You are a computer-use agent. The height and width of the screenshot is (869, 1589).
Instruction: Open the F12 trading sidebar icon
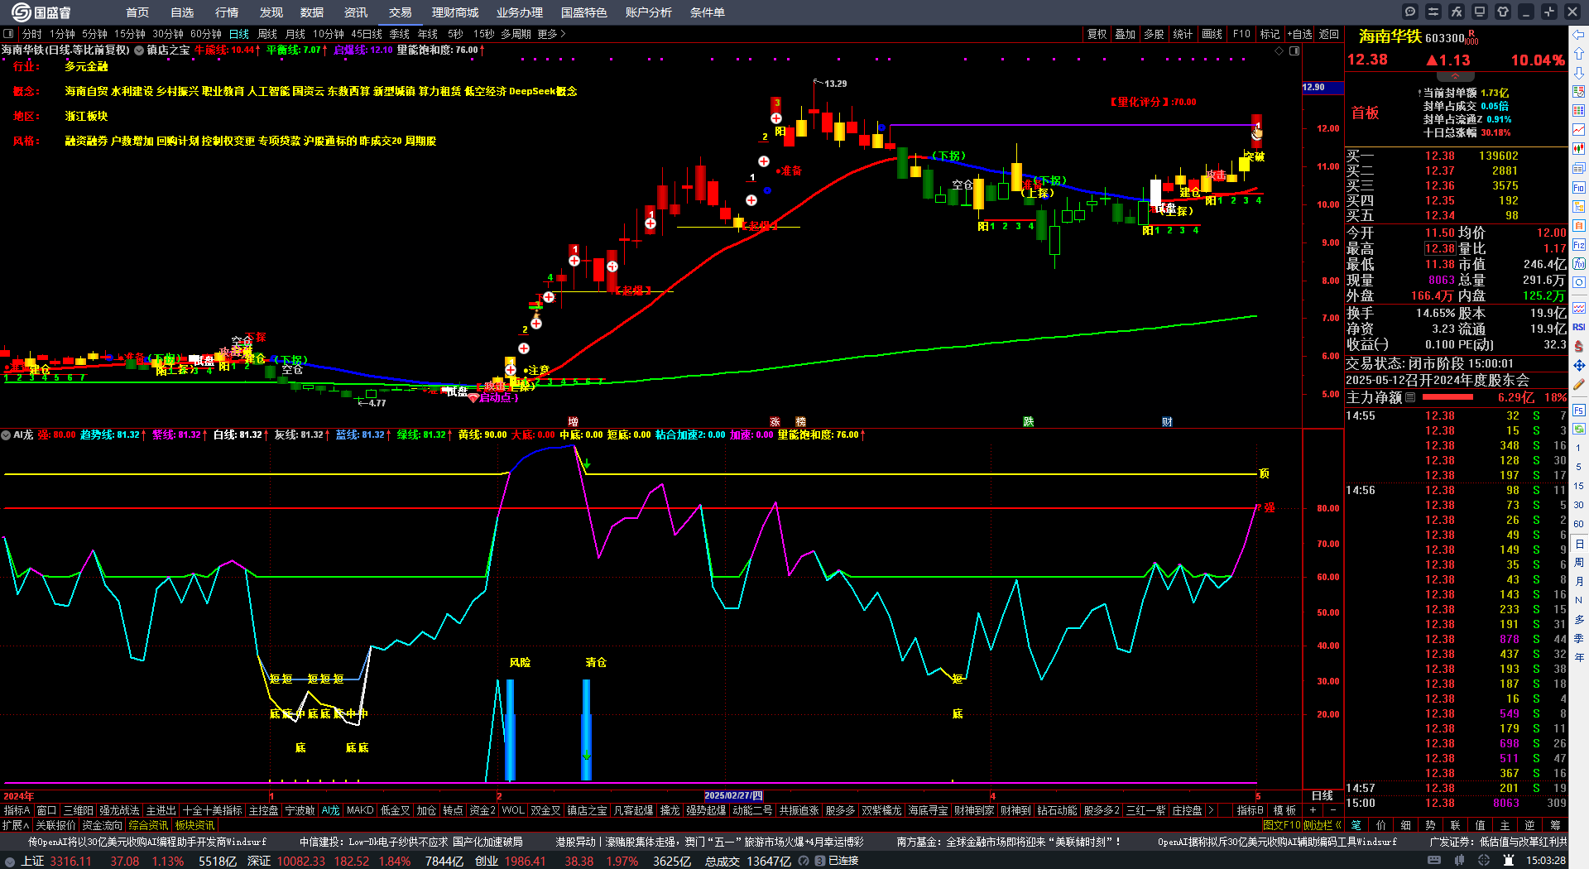click(1579, 245)
